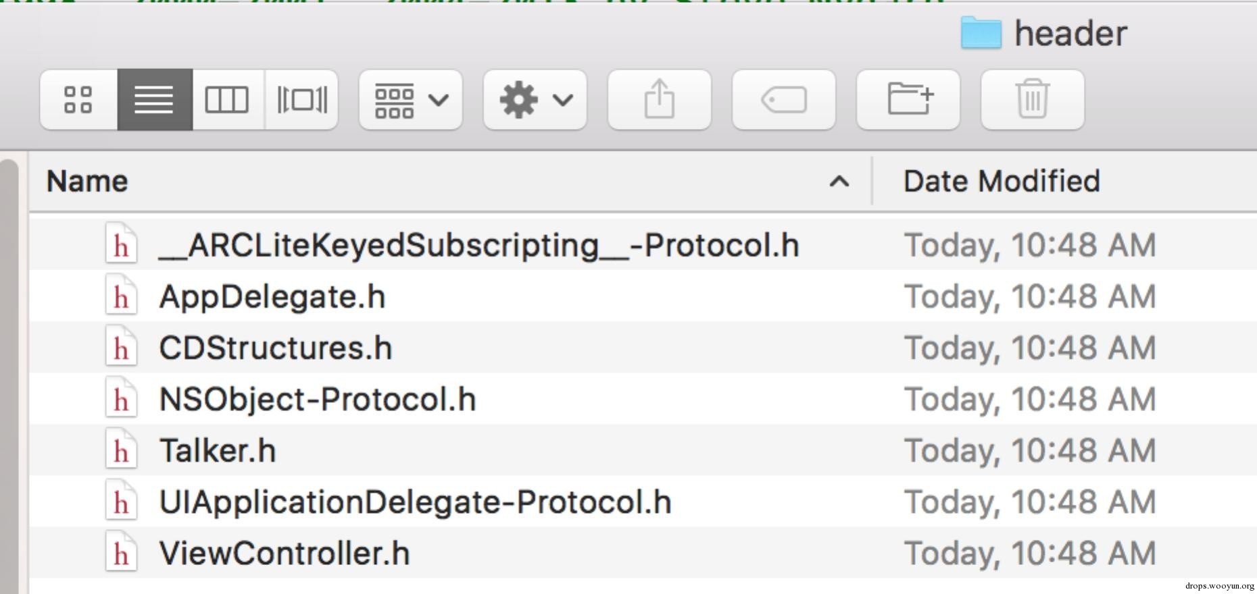Click the Edit Tags button
Image resolution: width=1257 pixels, height=594 pixels.
tap(783, 100)
